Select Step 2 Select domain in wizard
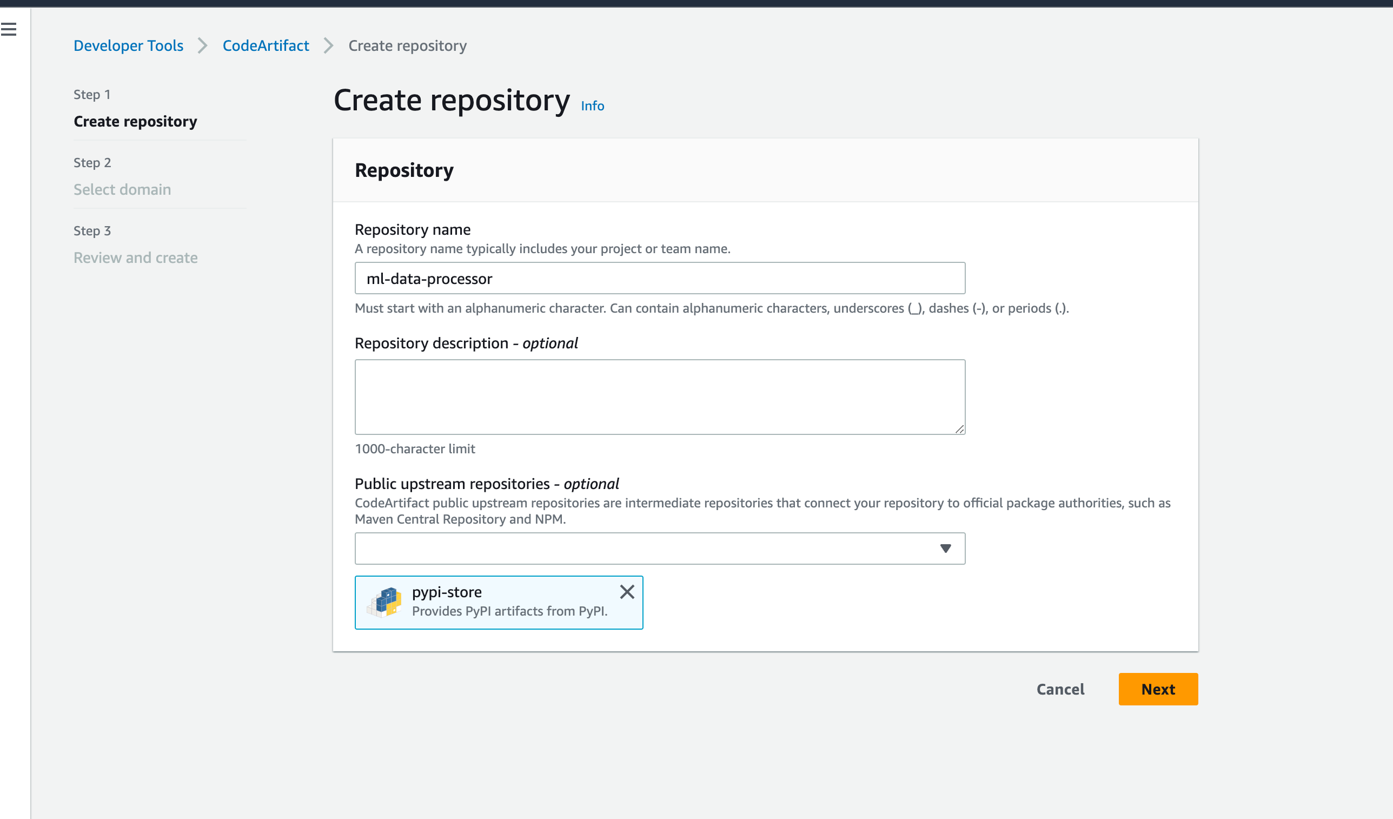Viewport: 1393px width, 819px height. [122, 189]
